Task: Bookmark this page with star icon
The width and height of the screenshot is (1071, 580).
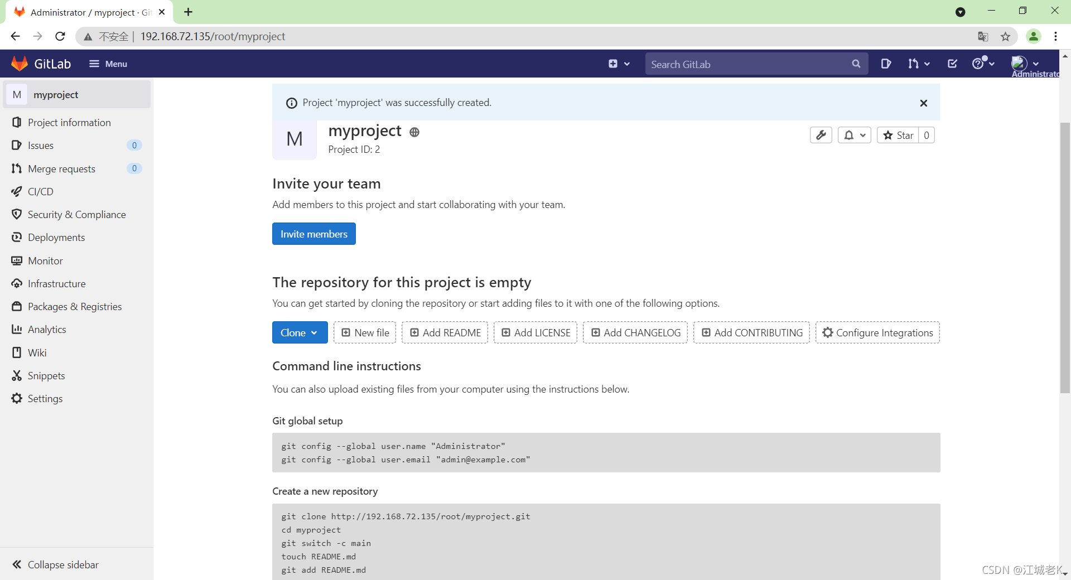Action: coord(1005,36)
